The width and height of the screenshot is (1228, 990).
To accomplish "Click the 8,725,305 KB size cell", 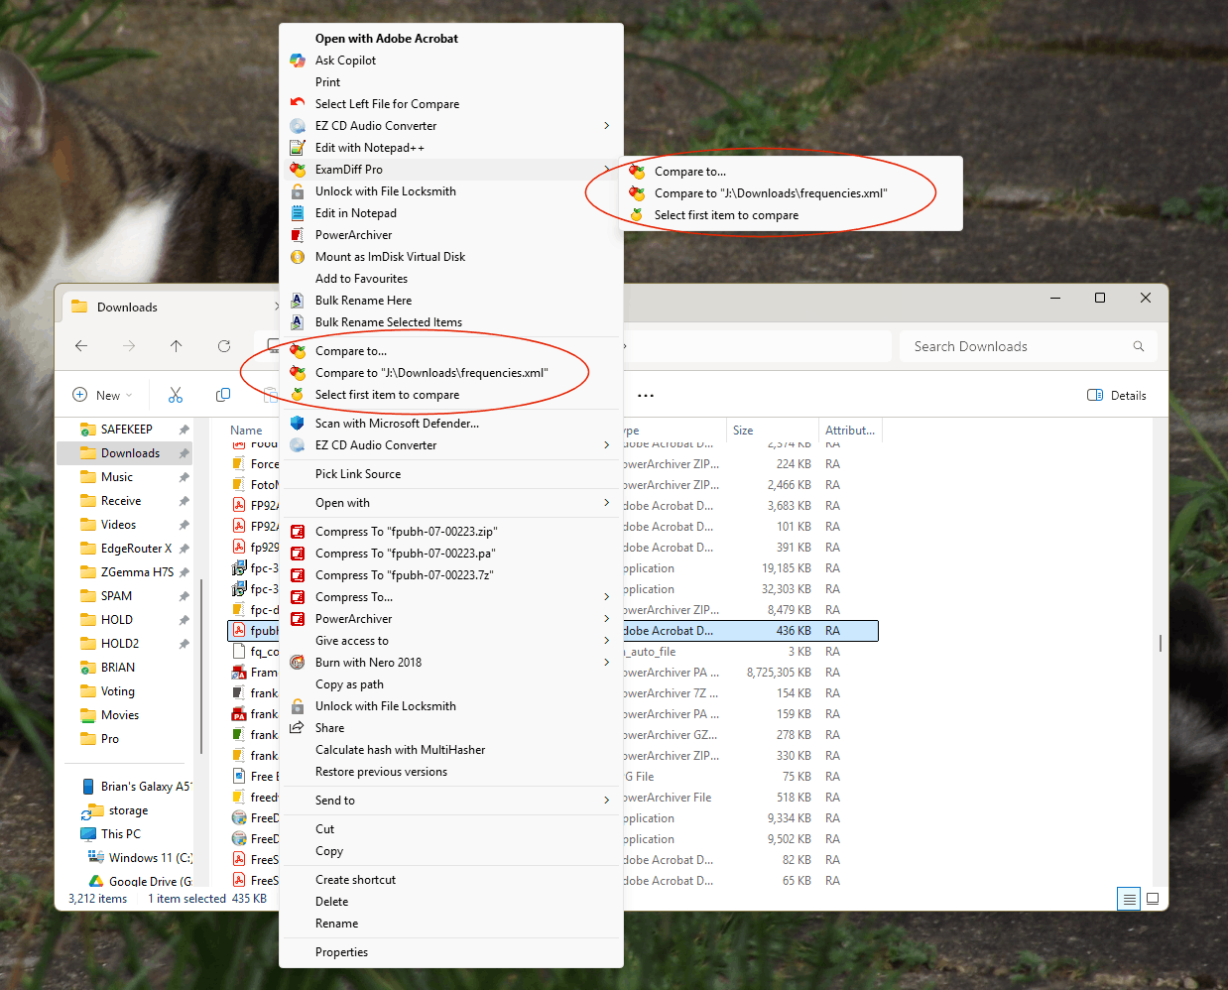I will [x=779, y=673].
